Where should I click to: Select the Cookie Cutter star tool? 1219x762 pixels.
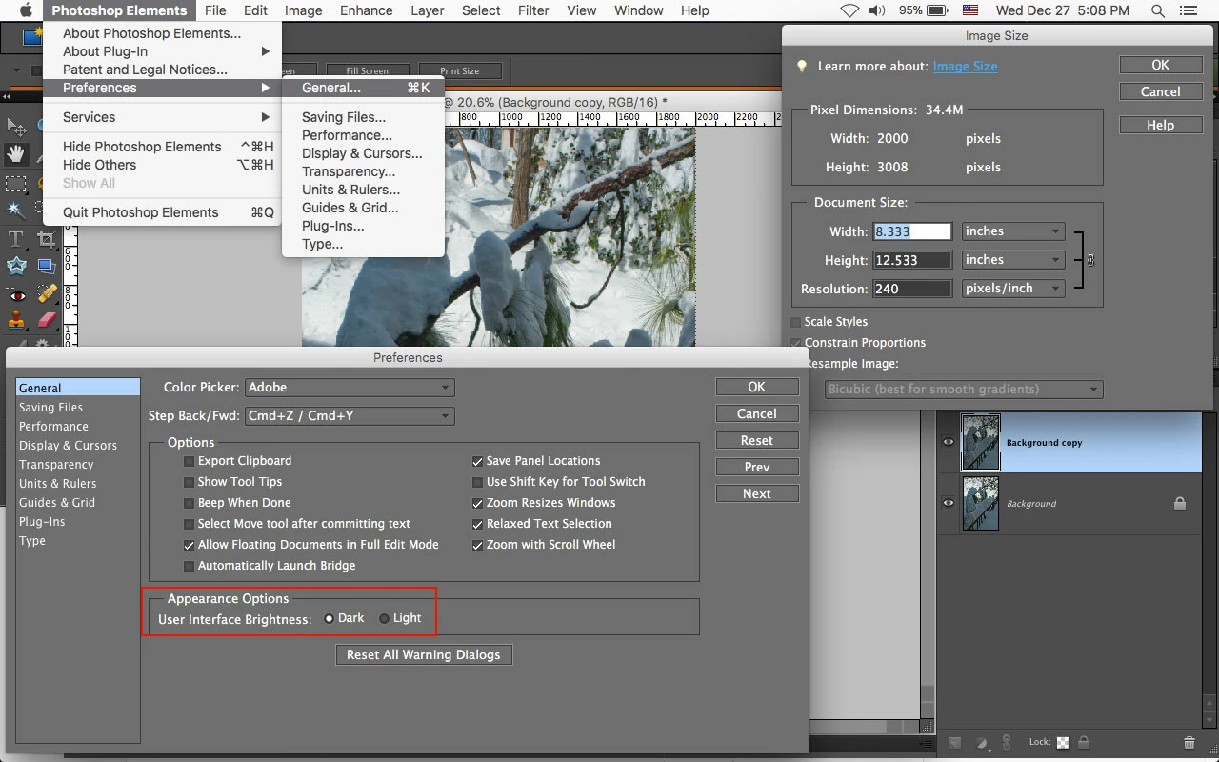tap(16, 266)
